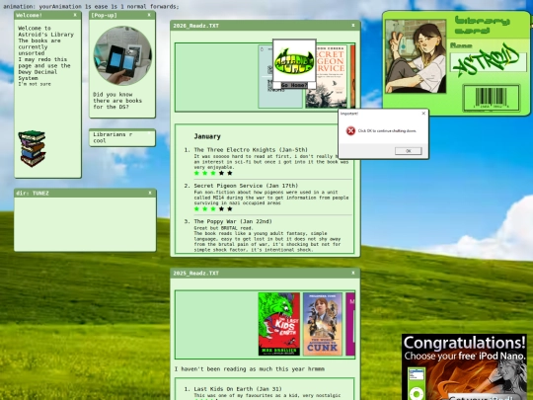Image resolution: width=533 pixels, height=400 pixels.
Task: Close the [Pop-up] window
Action: point(149,15)
